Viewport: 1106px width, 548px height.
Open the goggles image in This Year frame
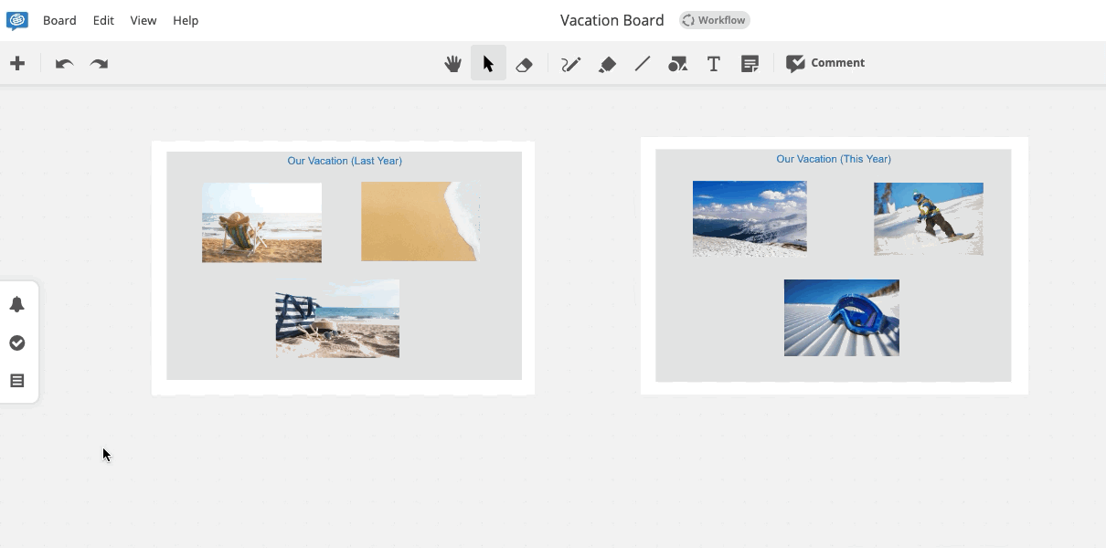click(840, 317)
